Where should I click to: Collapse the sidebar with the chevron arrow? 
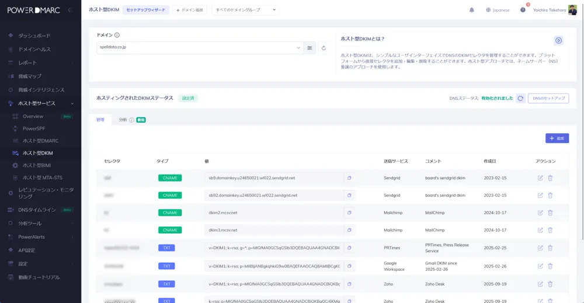pyautogui.click(x=69, y=10)
